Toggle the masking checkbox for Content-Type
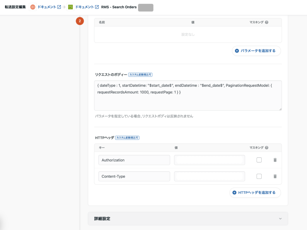The image size is (307, 230). coord(259,176)
